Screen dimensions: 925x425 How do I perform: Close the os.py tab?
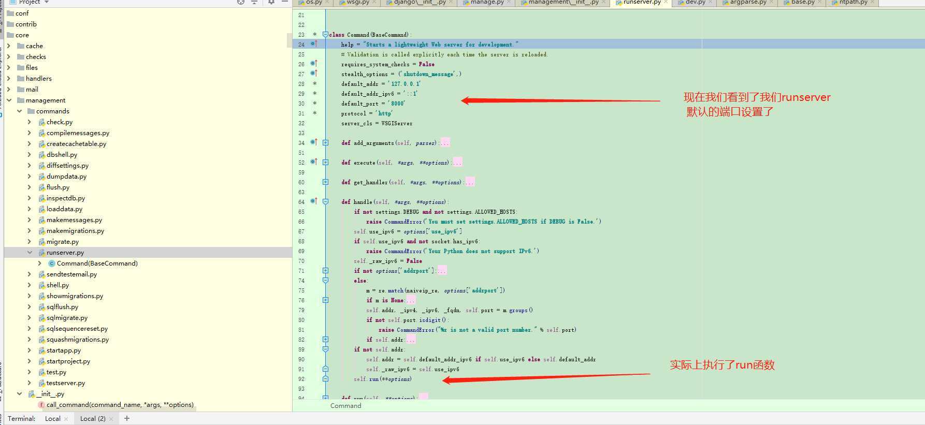coord(327,3)
